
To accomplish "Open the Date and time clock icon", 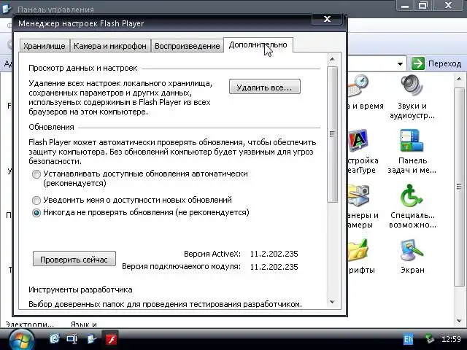I will pyautogui.click(x=358, y=86).
